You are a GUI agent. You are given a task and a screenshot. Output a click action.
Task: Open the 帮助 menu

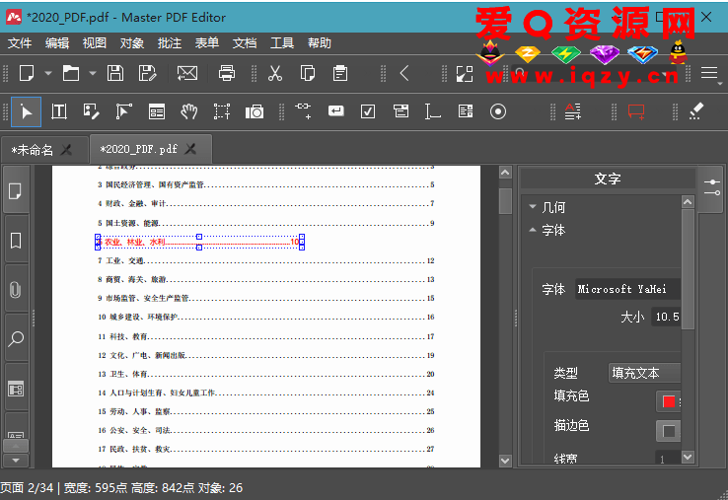(x=320, y=43)
